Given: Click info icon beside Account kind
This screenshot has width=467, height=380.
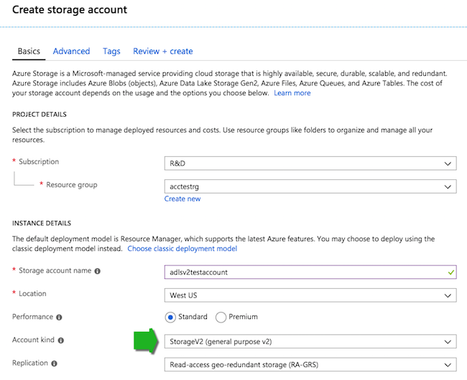Looking at the screenshot, I should click(x=61, y=341).
